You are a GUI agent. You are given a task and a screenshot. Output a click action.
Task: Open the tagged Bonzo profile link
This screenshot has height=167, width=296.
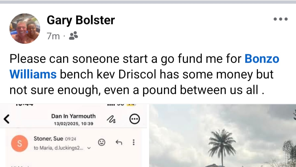tap(262, 59)
